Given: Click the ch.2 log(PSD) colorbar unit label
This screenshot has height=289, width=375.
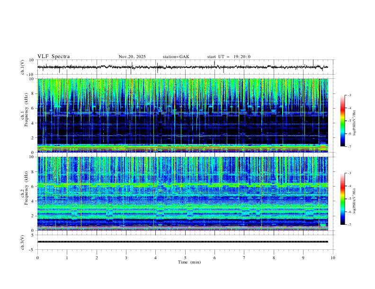Looking at the screenshot, I should [354, 201].
